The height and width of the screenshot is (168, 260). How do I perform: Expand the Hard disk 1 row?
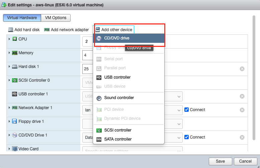[x=9, y=67]
